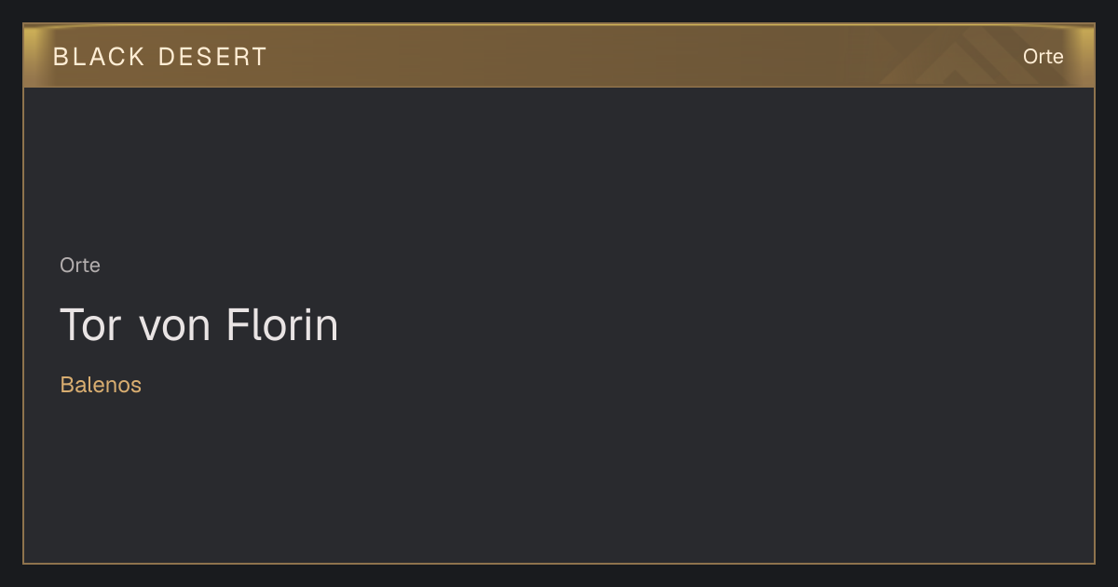1118x587 pixels.
Task: Select the small grey Orte category label
Action: (x=80, y=266)
